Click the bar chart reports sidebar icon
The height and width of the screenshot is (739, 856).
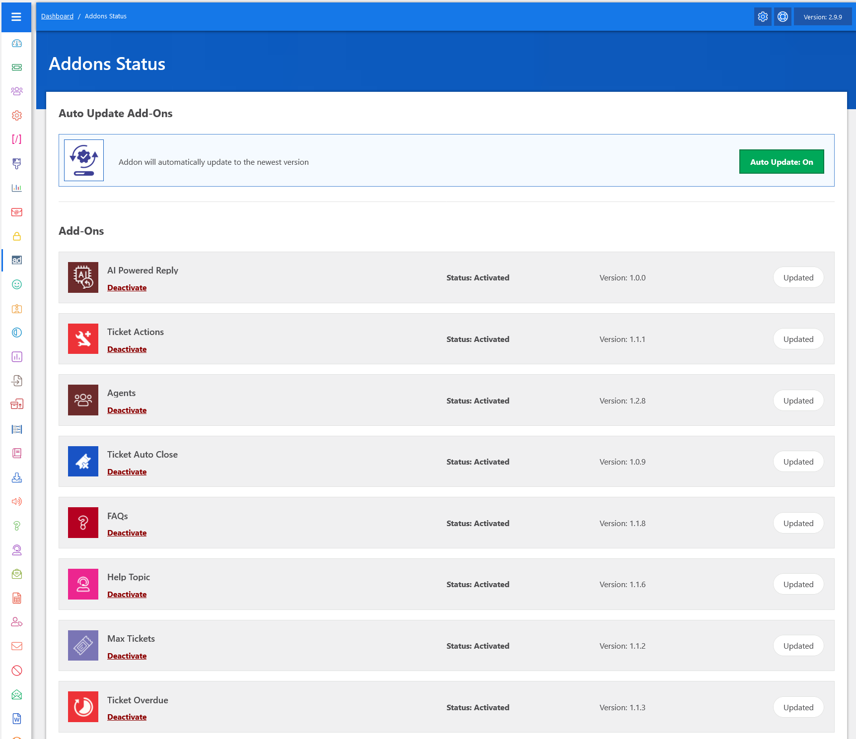17,188
